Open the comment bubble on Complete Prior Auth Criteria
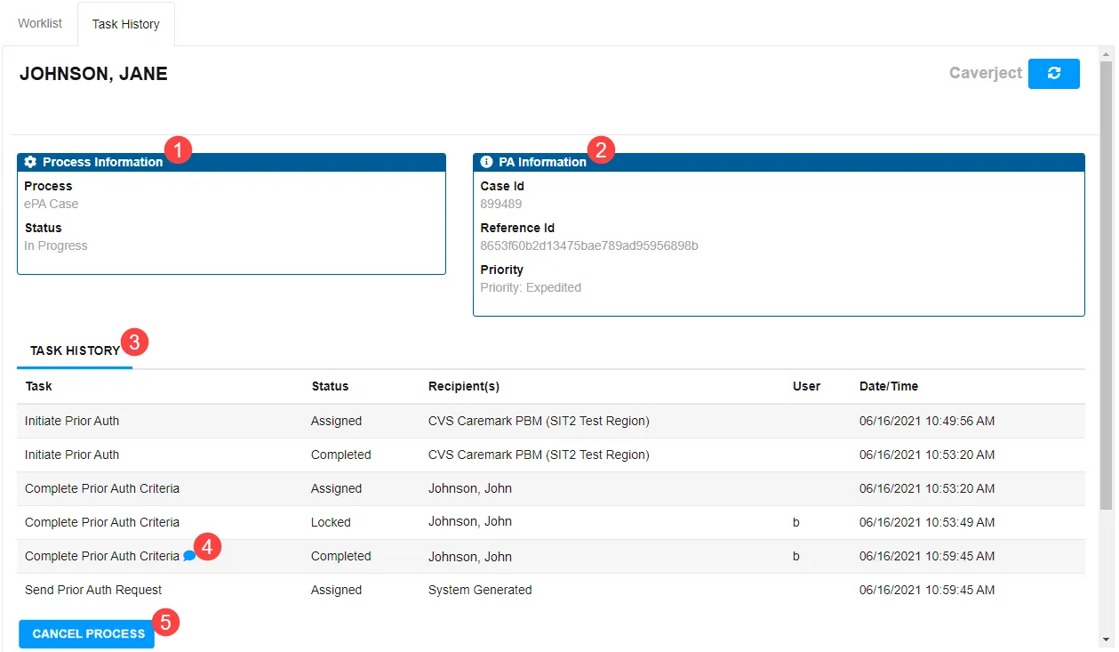The height and width of the screenshot is (652, 1119). (189, 556)
